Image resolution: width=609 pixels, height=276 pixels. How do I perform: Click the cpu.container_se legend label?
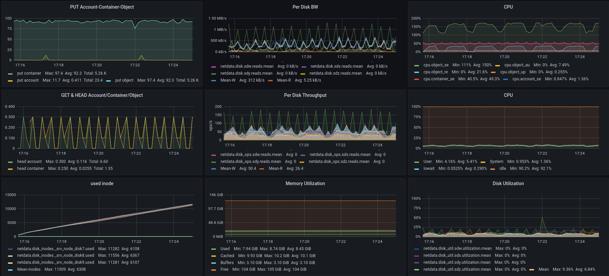pyautogui.click(x=439, y=79)
